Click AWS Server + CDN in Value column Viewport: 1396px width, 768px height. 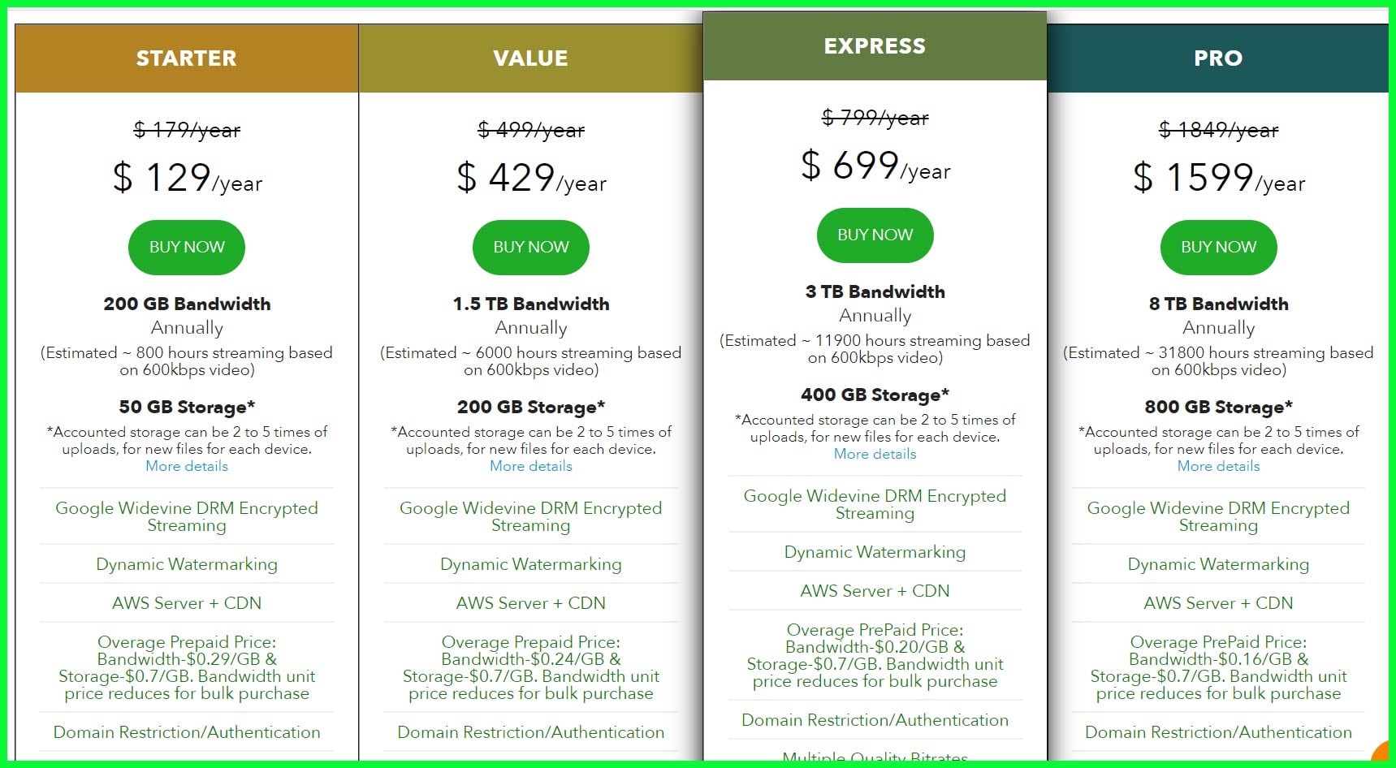click(531, 602)
